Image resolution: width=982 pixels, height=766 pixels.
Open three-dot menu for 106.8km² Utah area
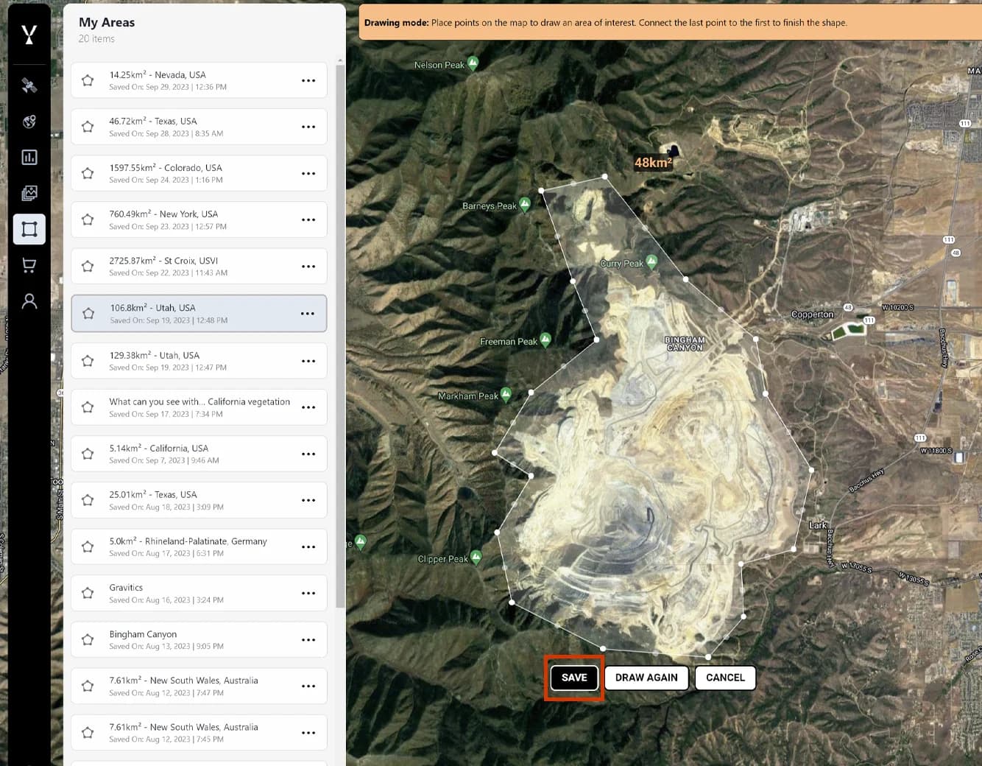click(308, 314)
